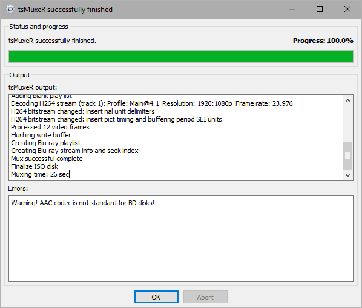Click the output log scroll up arrow
The image size is (362, 308).
pyautogui.click(x=347, y=100)
